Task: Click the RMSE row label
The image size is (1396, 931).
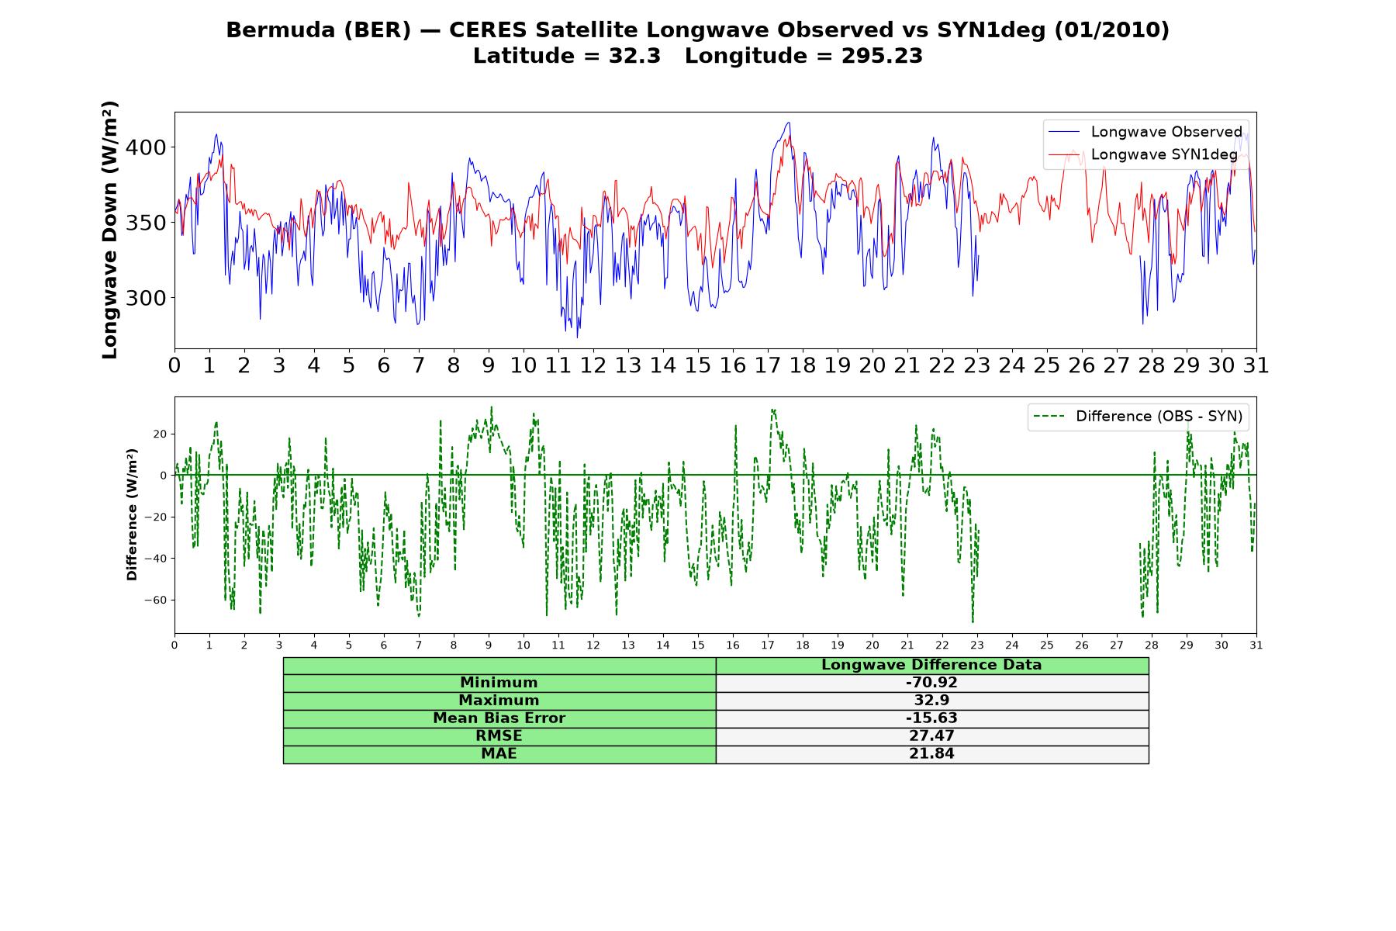Action: pos(499,736)
